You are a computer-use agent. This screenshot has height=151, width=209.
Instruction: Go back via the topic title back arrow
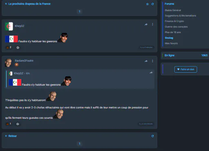pos(6,4)
